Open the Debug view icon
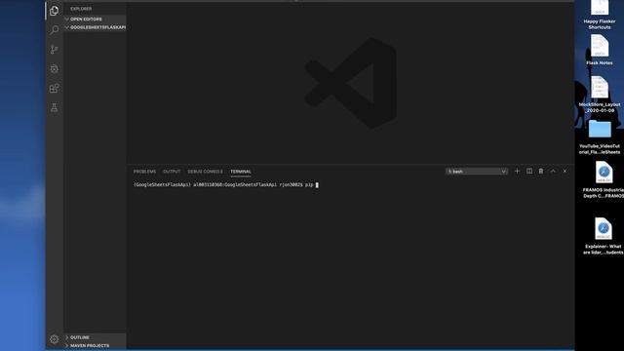The width and height of the screenshot is (624, 351). click(x=55, y=69)
